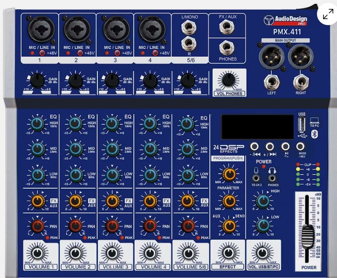Click the master HIGH EQ knob

point(263,201)
